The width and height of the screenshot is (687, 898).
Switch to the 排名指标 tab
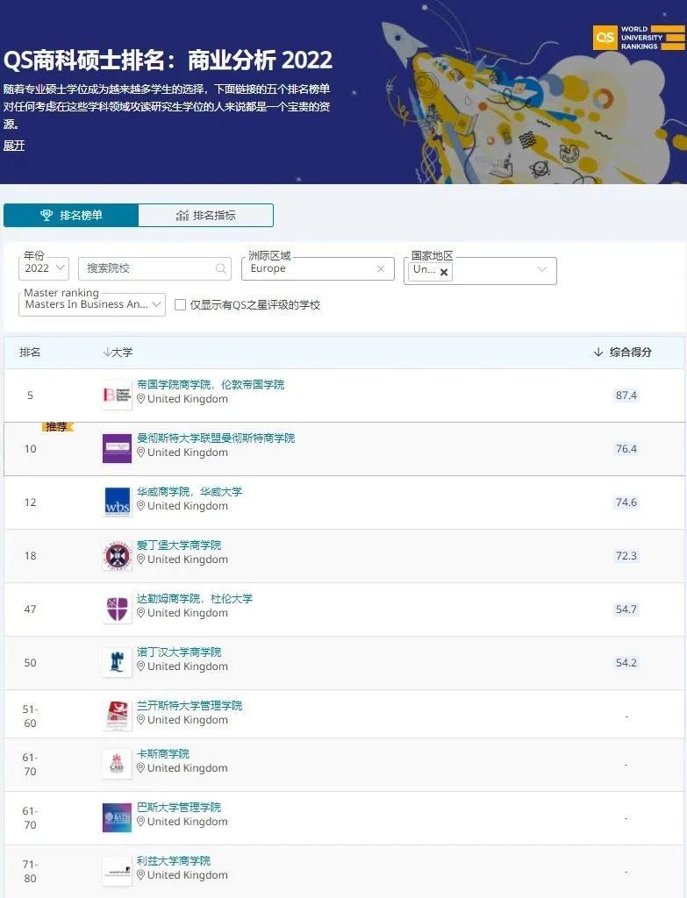205,216
